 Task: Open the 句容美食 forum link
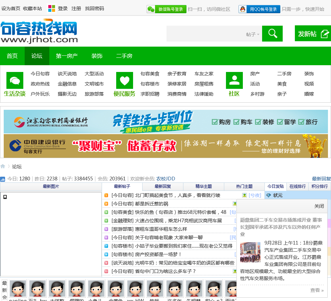(x=150, y=74)
